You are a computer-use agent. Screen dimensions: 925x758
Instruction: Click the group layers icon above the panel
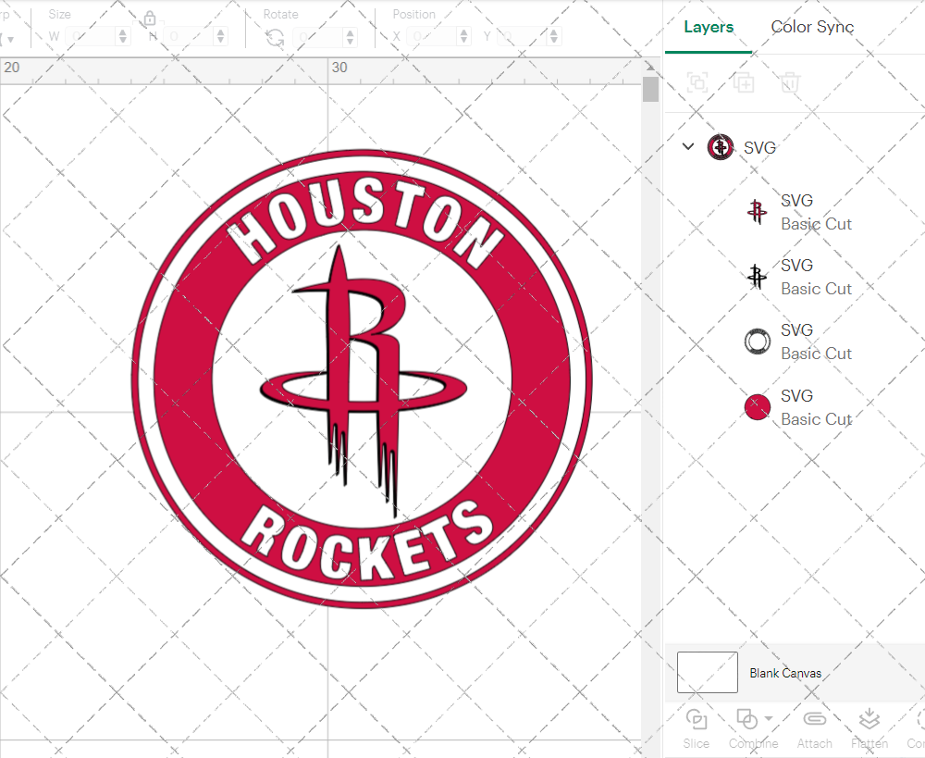697,82
